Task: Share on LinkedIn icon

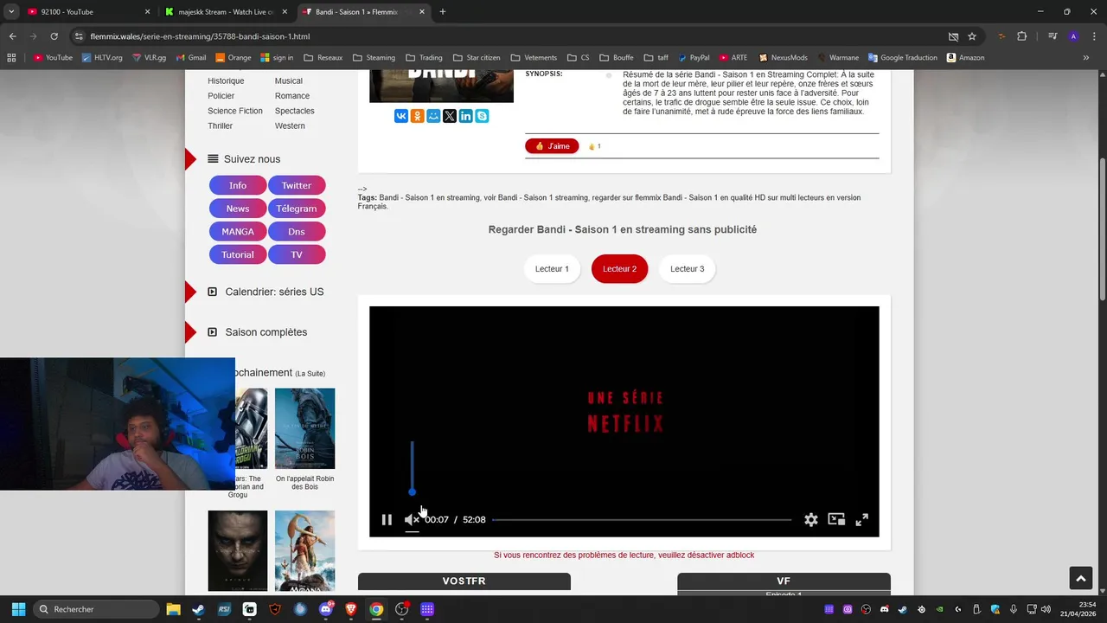Action: [466, 116]
